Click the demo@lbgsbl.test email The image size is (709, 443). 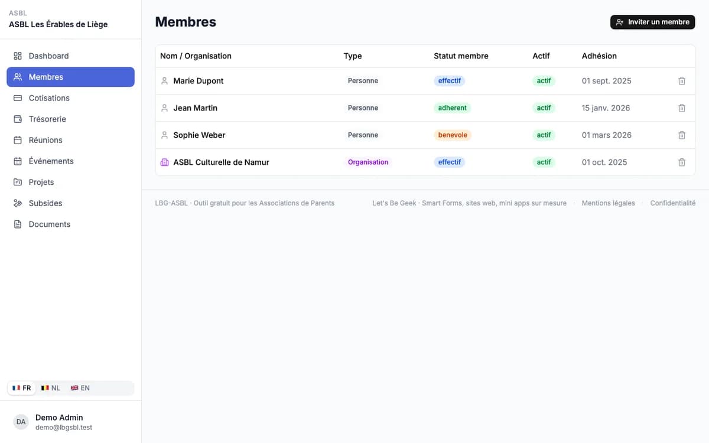coord(64,428)
